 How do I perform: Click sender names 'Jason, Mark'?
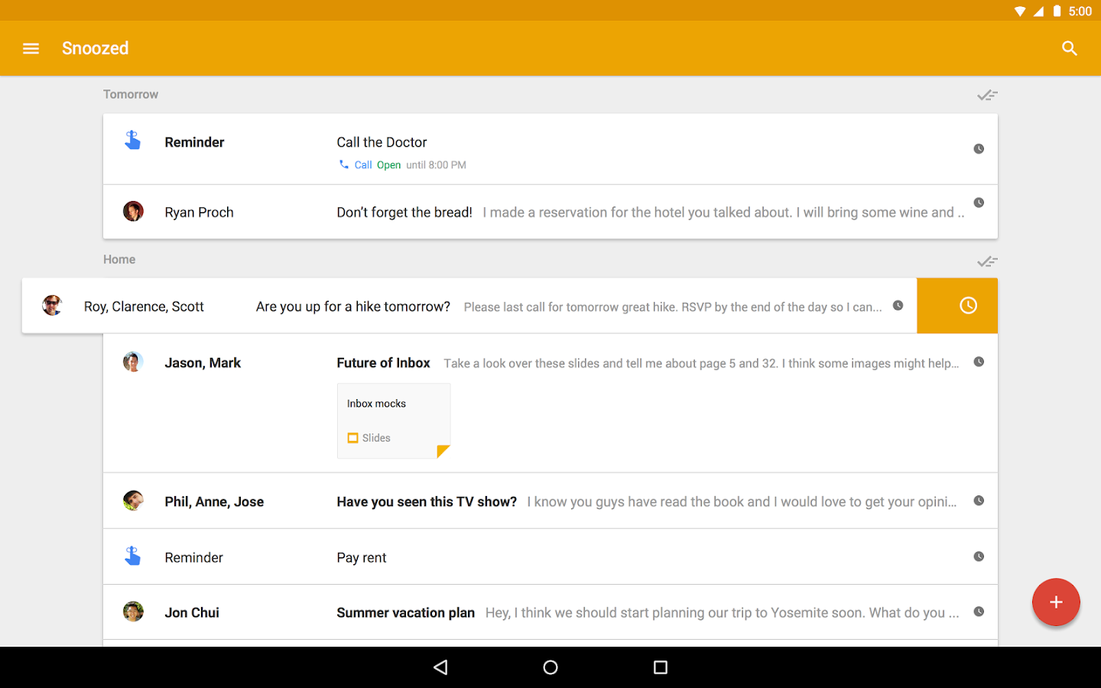click(x=203, y=363)
